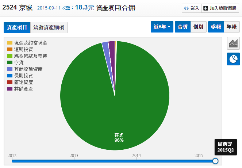
Task: Open the 近5年 period dropdown
Action: click(162, 27)
